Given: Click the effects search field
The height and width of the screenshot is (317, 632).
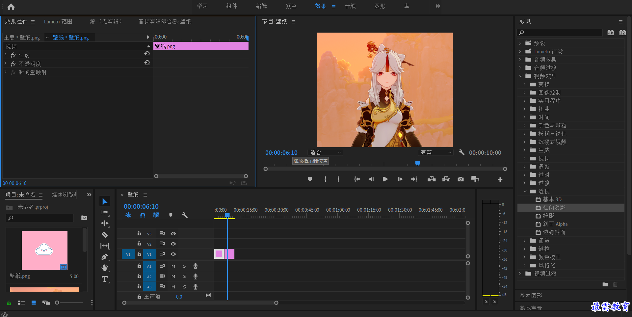Looking at the screenshot, I should [x=560, y=33].
